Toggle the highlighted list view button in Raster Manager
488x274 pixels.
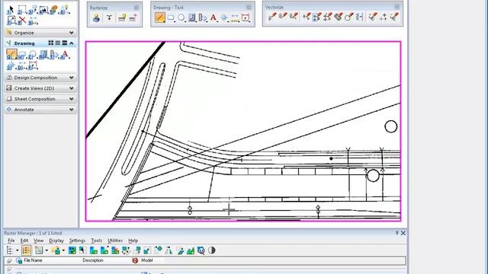tap(27, 250)
